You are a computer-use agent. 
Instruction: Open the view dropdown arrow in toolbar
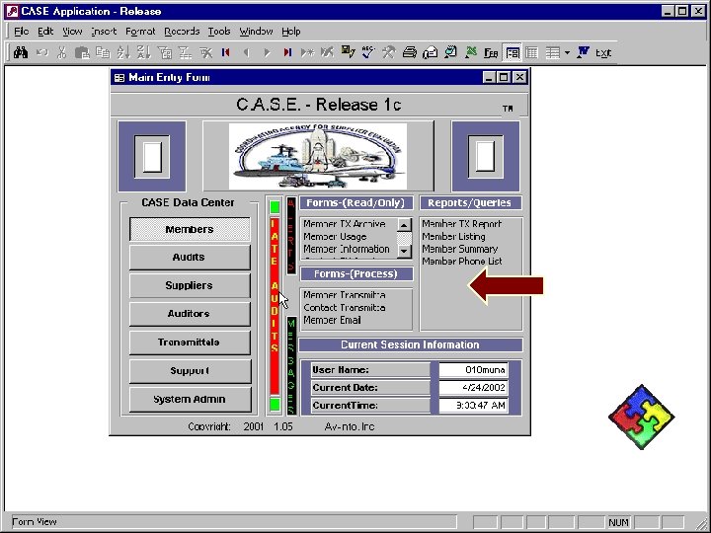pyautogui.click(x=567, y=53)
